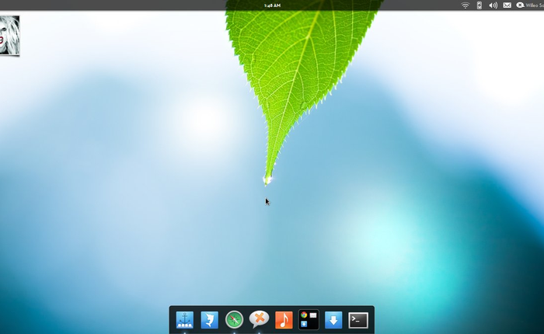Open the blue downloads arrow icon
The height and width of the screenshot is (334, 544).
coord(333,320)
